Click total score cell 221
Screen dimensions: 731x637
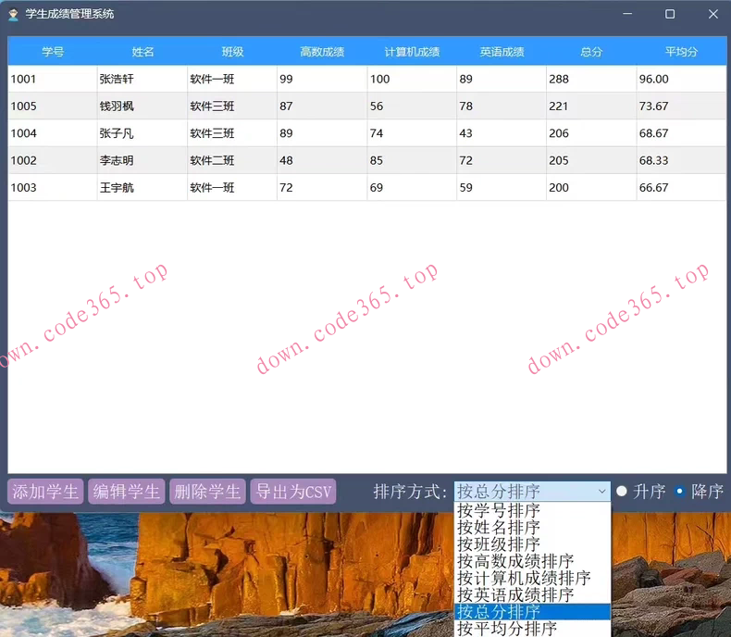591,106
